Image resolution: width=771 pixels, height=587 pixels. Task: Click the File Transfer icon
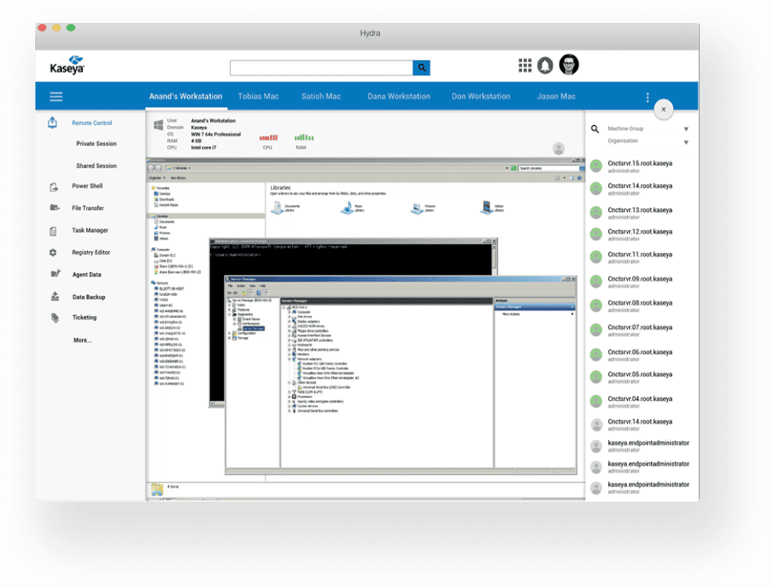pyautogui.click(x=54, y=208)
